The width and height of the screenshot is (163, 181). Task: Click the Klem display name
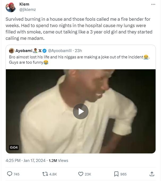pos(24,5)
